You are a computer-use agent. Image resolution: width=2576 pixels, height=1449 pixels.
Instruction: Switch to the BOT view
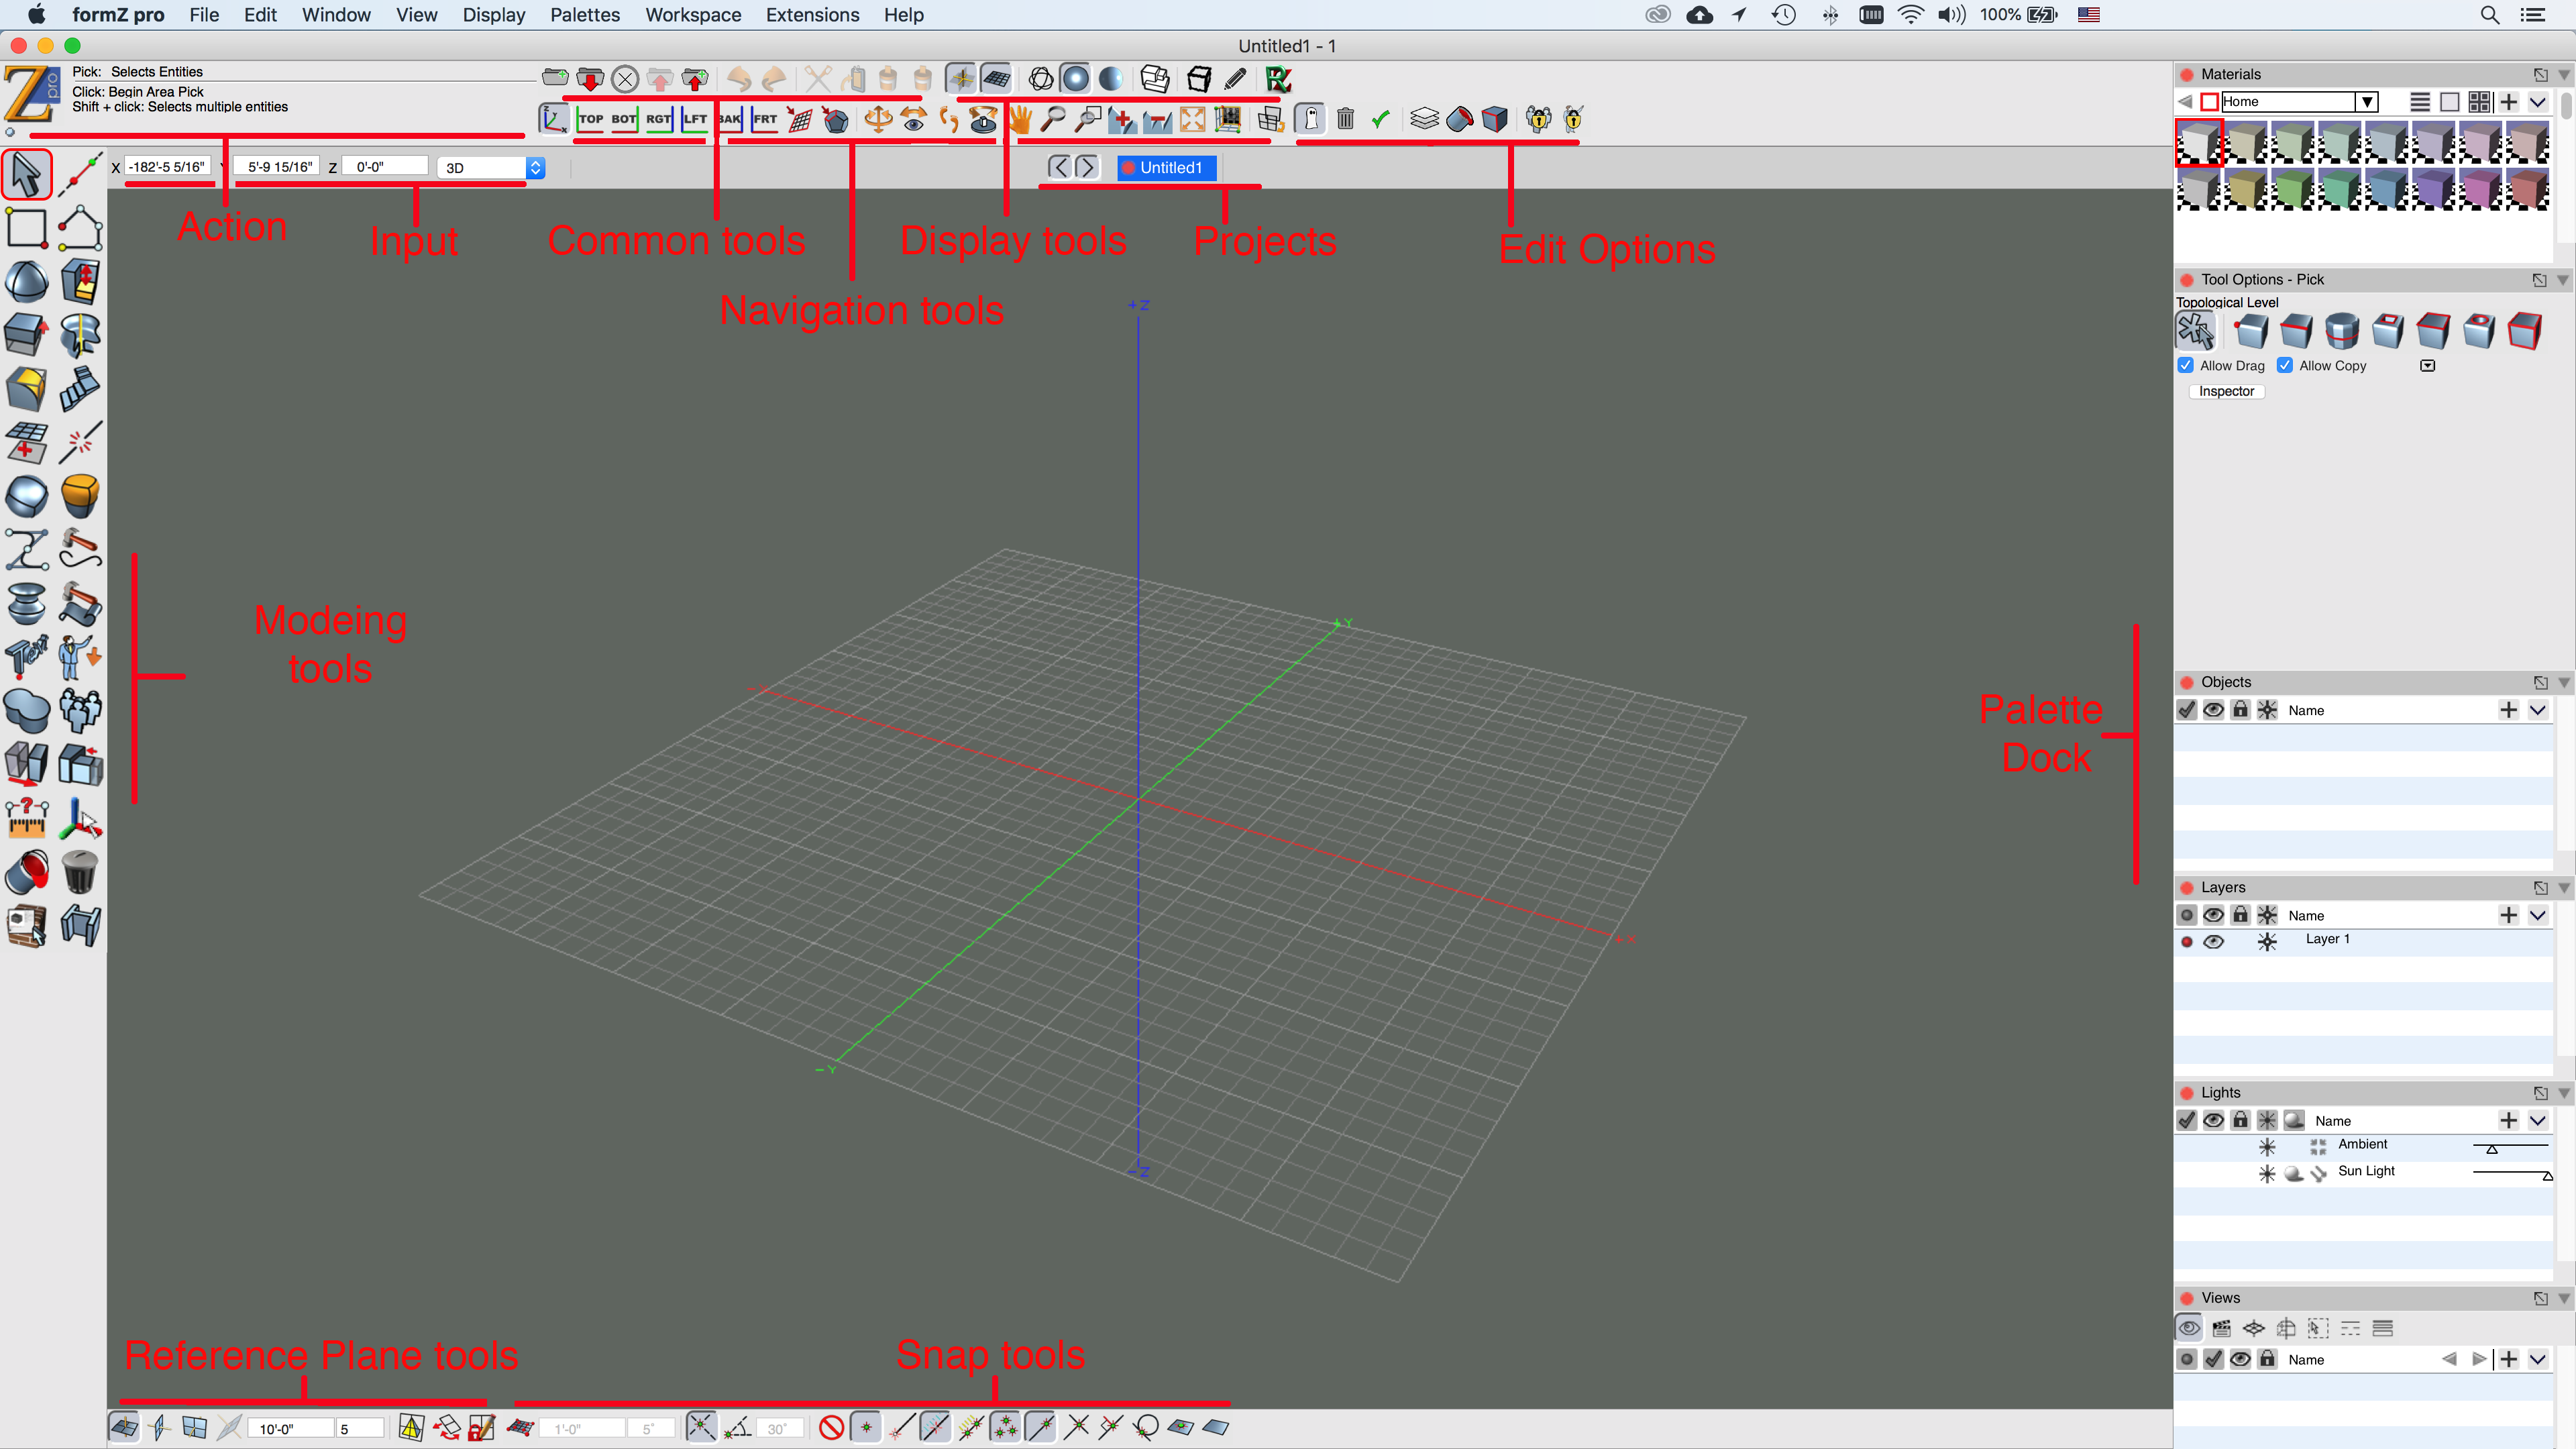624,119
